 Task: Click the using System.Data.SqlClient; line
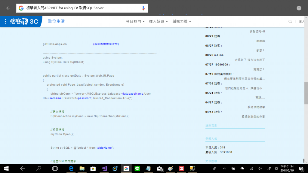click(x=63, y=62)
